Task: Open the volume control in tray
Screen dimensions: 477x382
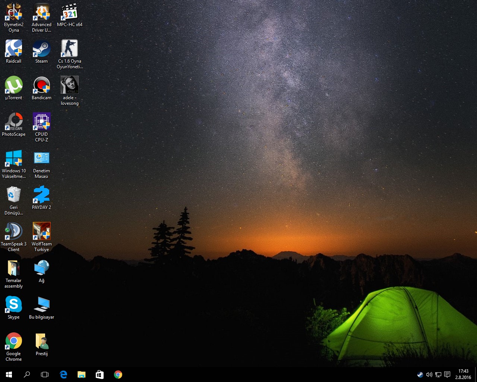Action: pos(429,375)
